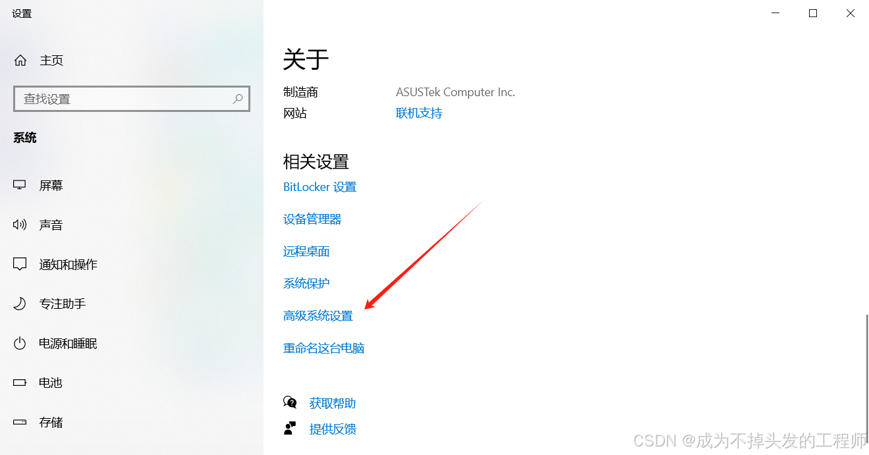Select the Sound speaker icon
This screenshot has width=869, height=455.
pyautogui.click(x=20, y=225)
